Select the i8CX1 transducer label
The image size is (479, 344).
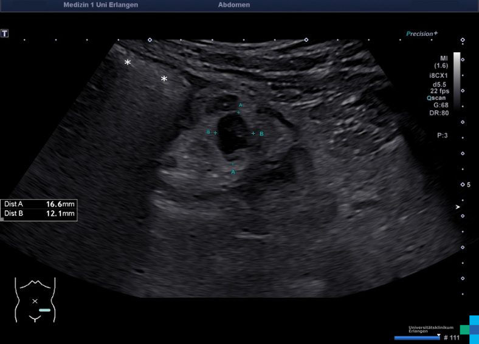pos(439,75)
